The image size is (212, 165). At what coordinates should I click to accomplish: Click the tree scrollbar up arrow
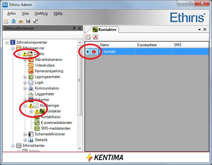pyautogui.click(x=80, y=42)
